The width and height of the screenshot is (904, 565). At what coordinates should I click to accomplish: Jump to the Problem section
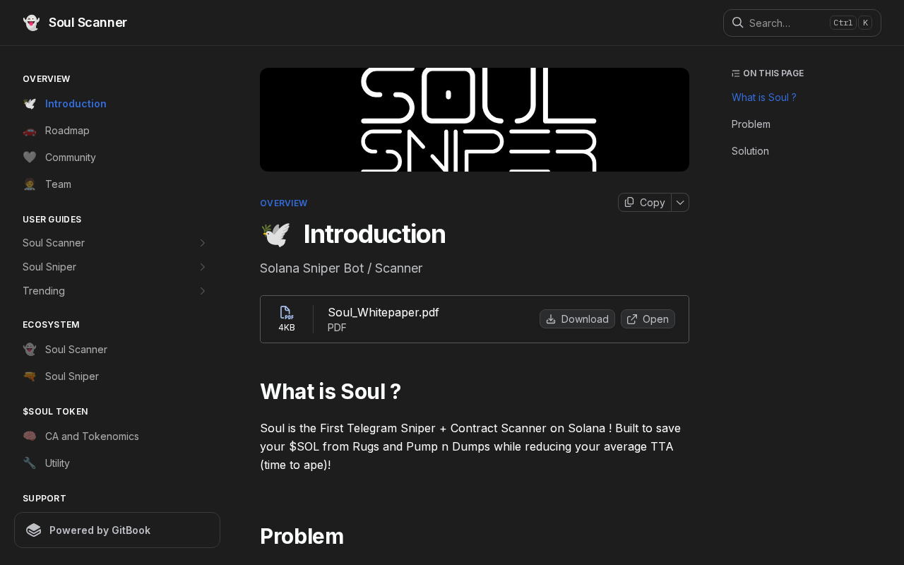(x=751, y=124)
